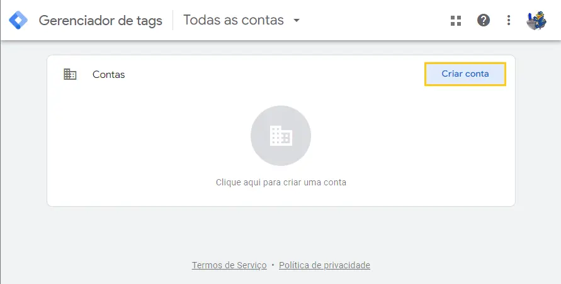561x284 pixels.
Task: Select the Contas heading label
Action: click(109, 74)
